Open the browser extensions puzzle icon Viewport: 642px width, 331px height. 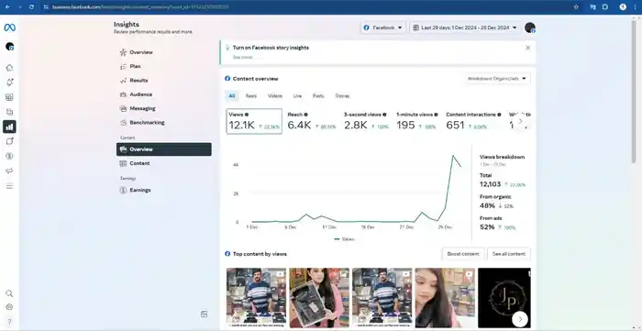[604, 7]
